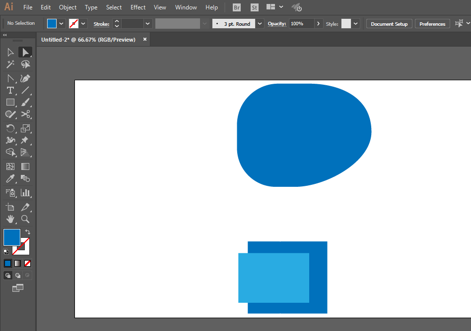
Task: Expand the fill color dropdown
Action: tap(62, 23)
